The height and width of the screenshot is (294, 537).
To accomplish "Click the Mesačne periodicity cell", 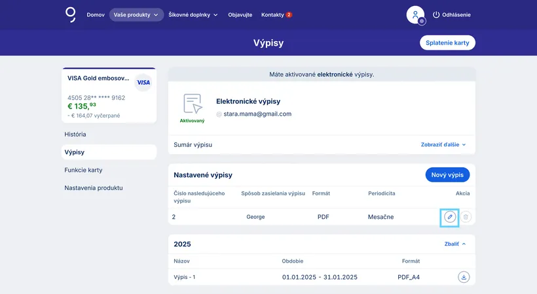I will click(x=381, y=217).
